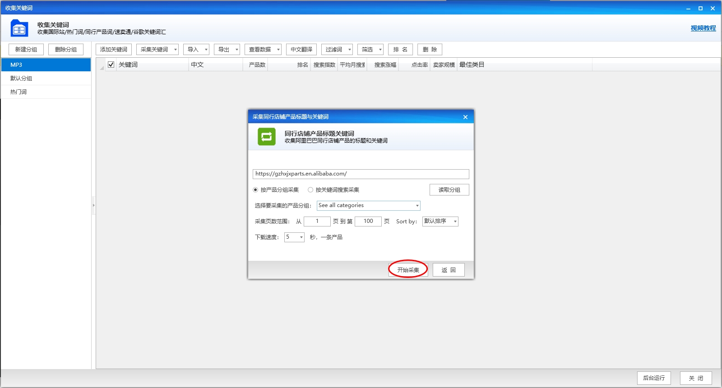Open the 导出 dropdown menu
The height and width of the screenshot is (388, 722).
pos(227,50)
